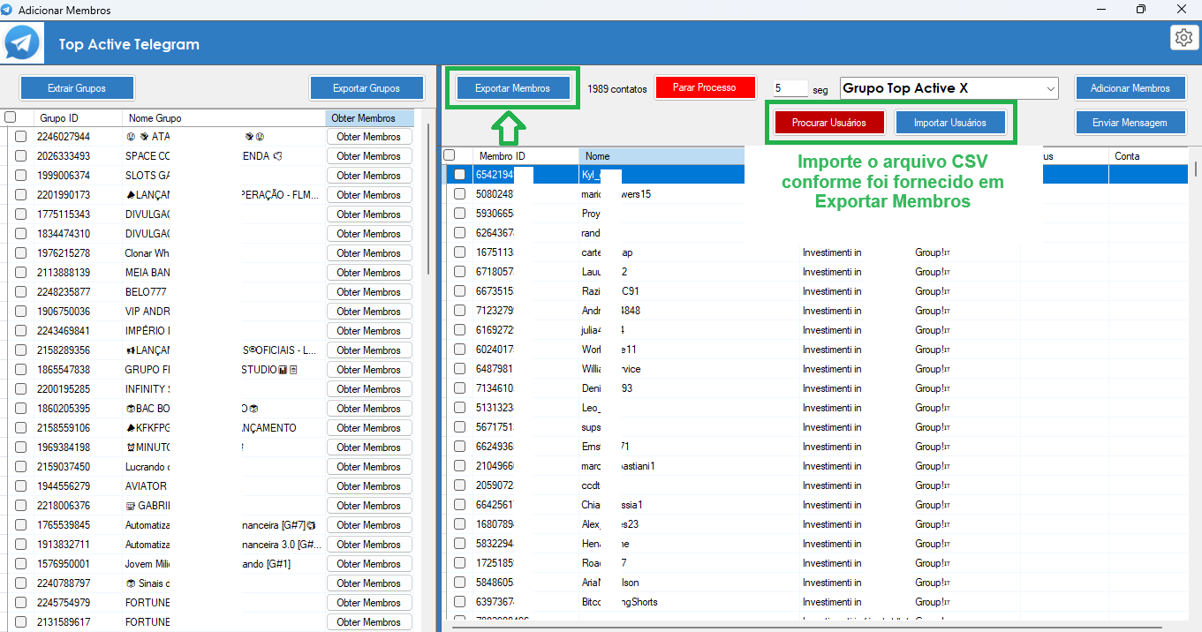
Task: Click member name starting with Bitco
Action: coord(619,602)
